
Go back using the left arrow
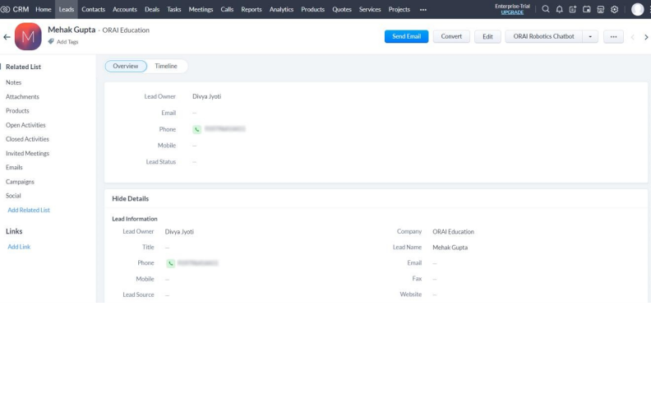(7, 37)
